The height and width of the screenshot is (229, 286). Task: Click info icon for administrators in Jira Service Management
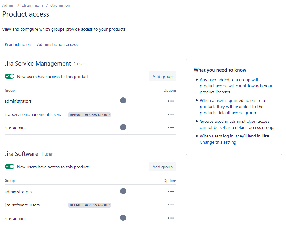(x=123, y=100)
